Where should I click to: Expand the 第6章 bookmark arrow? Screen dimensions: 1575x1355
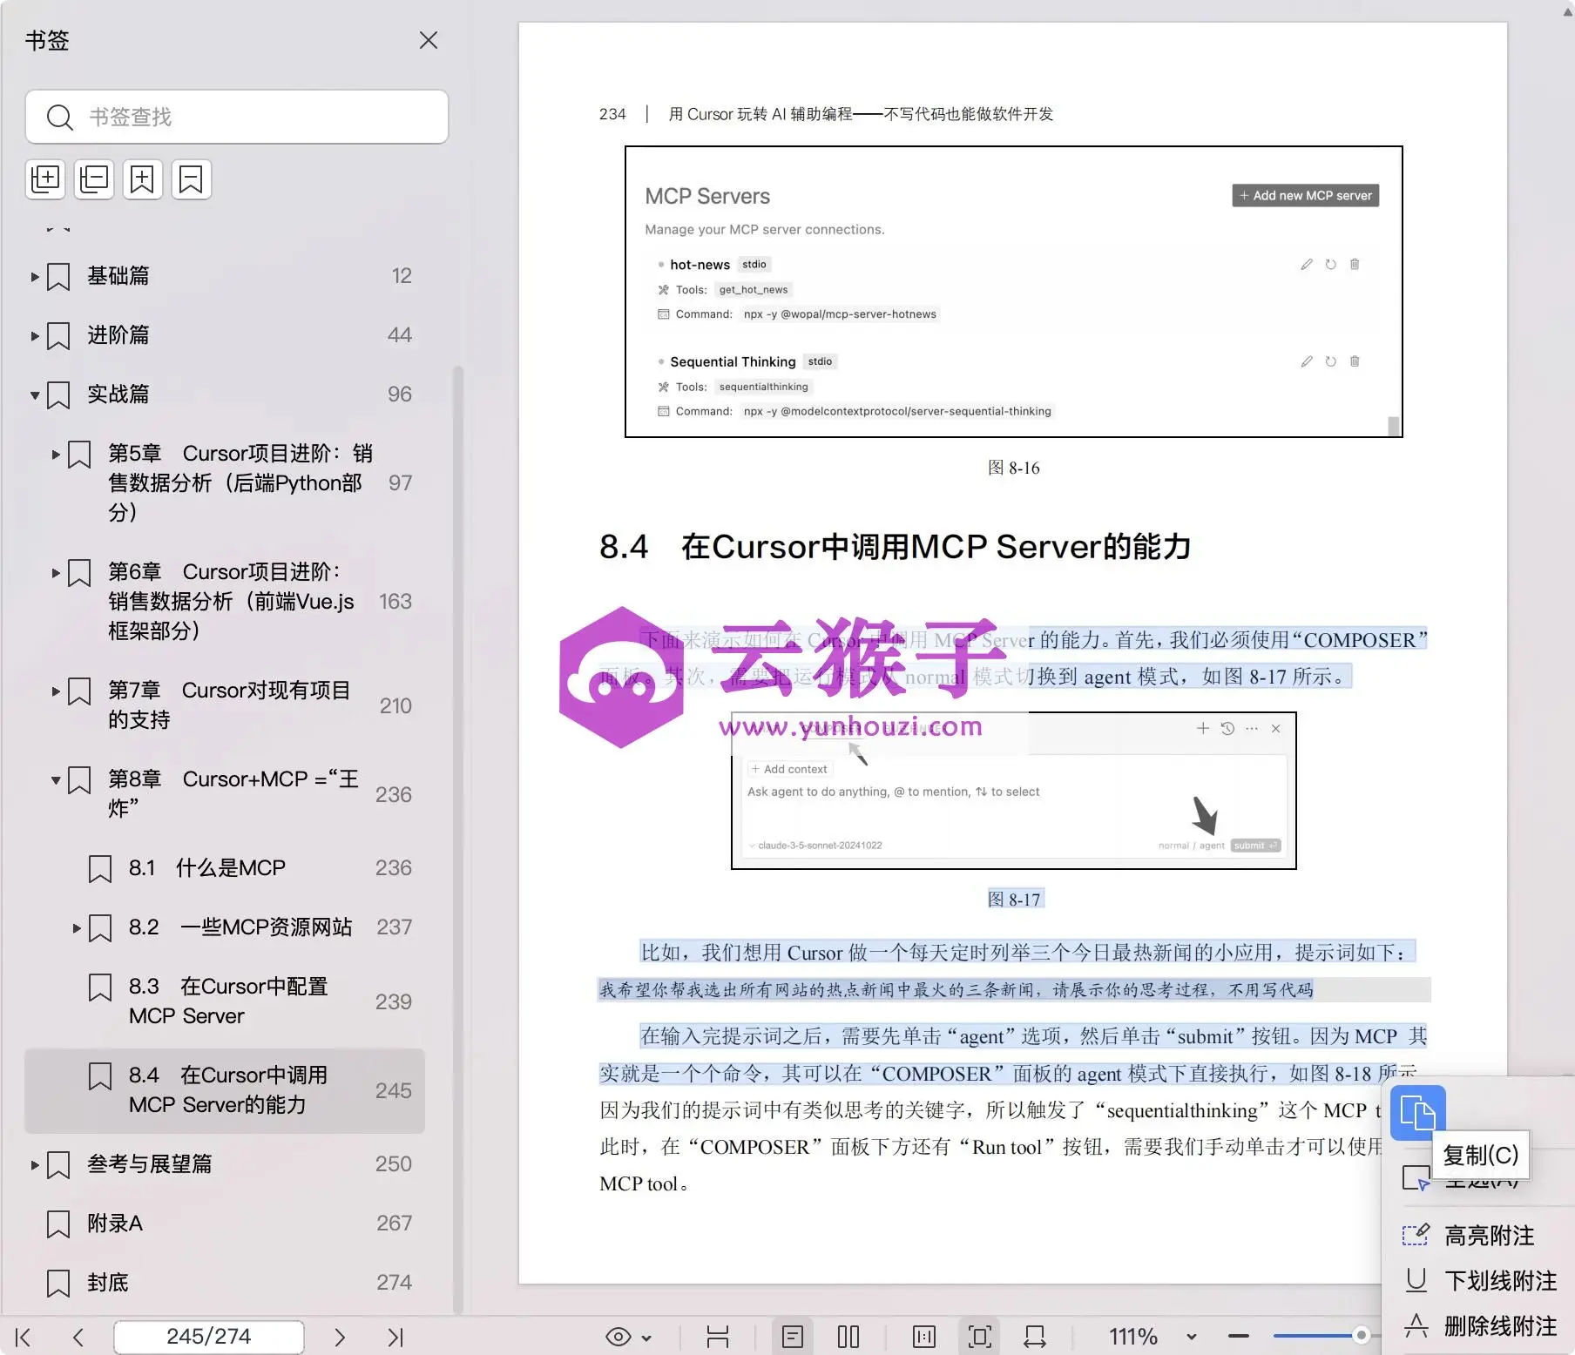pos(56,573)
